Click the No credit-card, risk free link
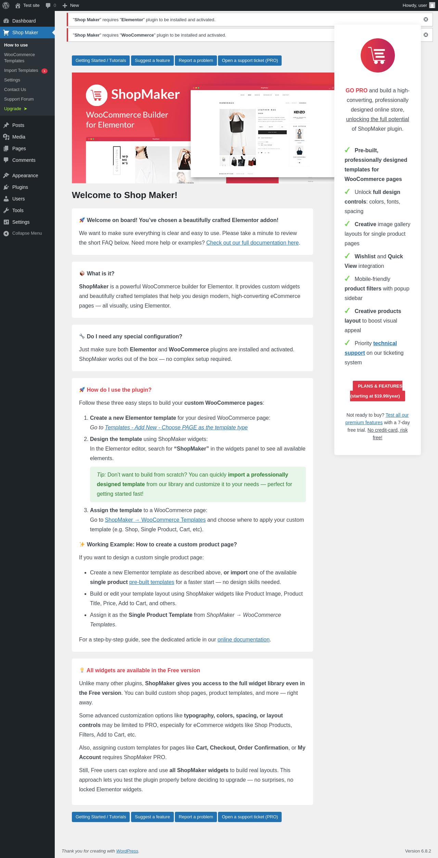Viewport: 438px width, 858px height. 387,434
